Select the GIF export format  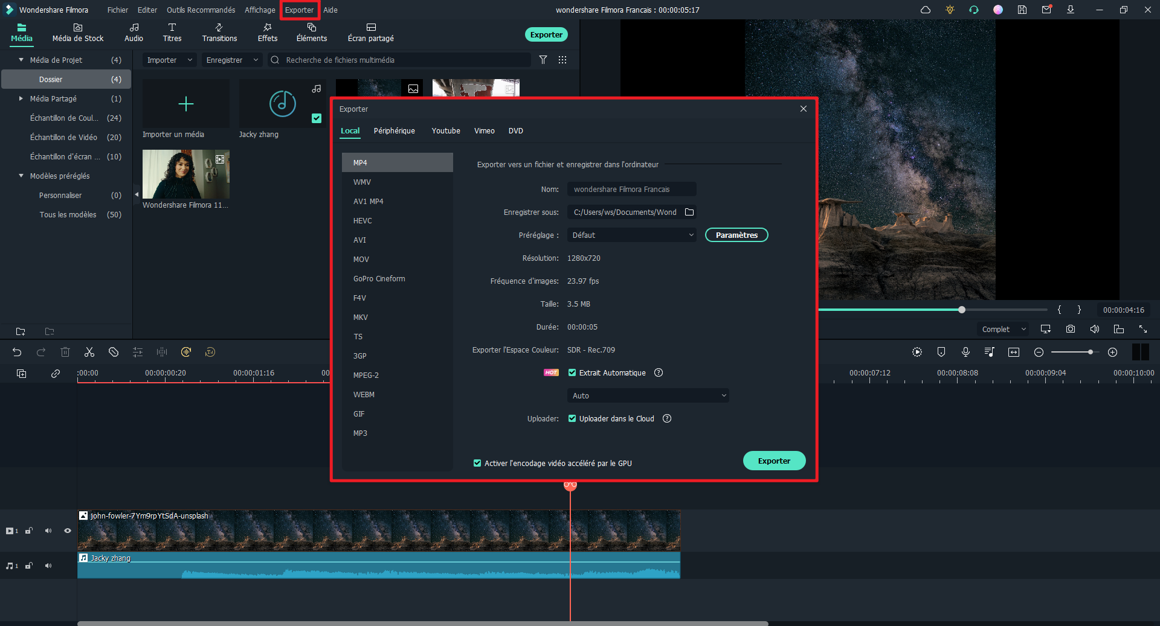[398, 414]
